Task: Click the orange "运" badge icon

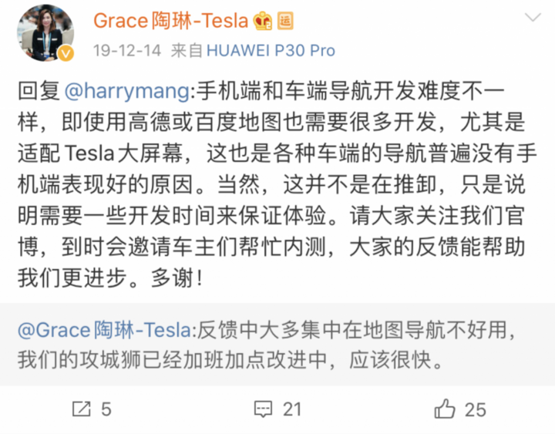Action: (x=284, y=21)
